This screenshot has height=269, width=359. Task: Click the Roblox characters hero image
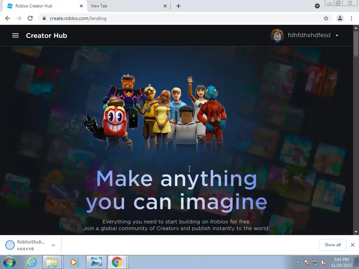point(155,113)
